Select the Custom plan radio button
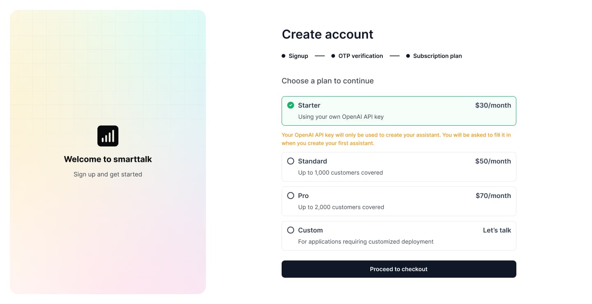The height and width of the screenshot is (304, 592). (291, 230)
